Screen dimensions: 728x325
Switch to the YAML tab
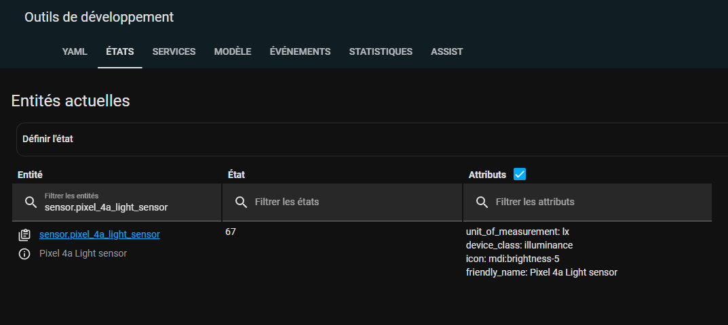coord(75,51)
